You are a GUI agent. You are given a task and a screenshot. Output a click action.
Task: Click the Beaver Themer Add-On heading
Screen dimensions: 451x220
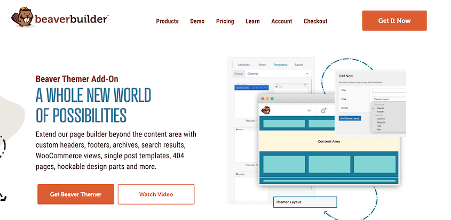click(77, 79)
